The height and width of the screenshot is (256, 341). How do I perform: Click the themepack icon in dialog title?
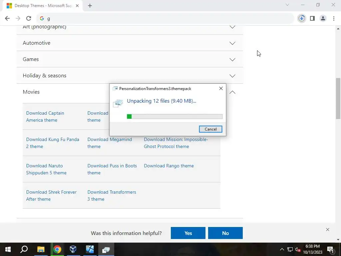pyautogui.click(x=115, y=88)
